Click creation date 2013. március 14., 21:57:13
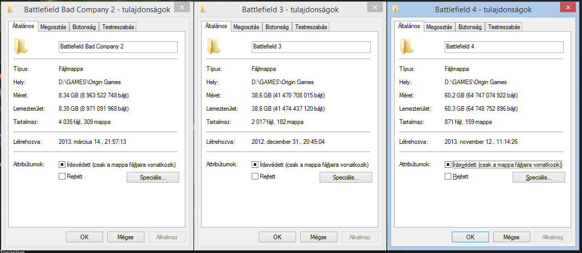 click(x=92, y=142)
